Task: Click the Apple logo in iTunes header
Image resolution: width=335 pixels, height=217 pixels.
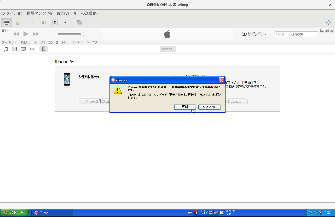Action: (167, 34)
